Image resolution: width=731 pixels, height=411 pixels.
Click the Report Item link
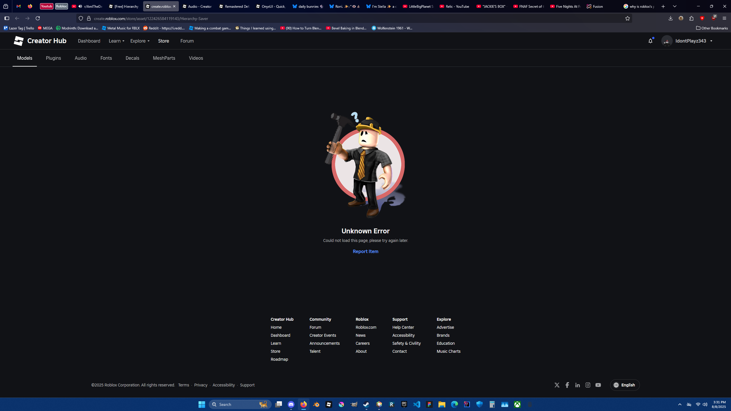365,251
